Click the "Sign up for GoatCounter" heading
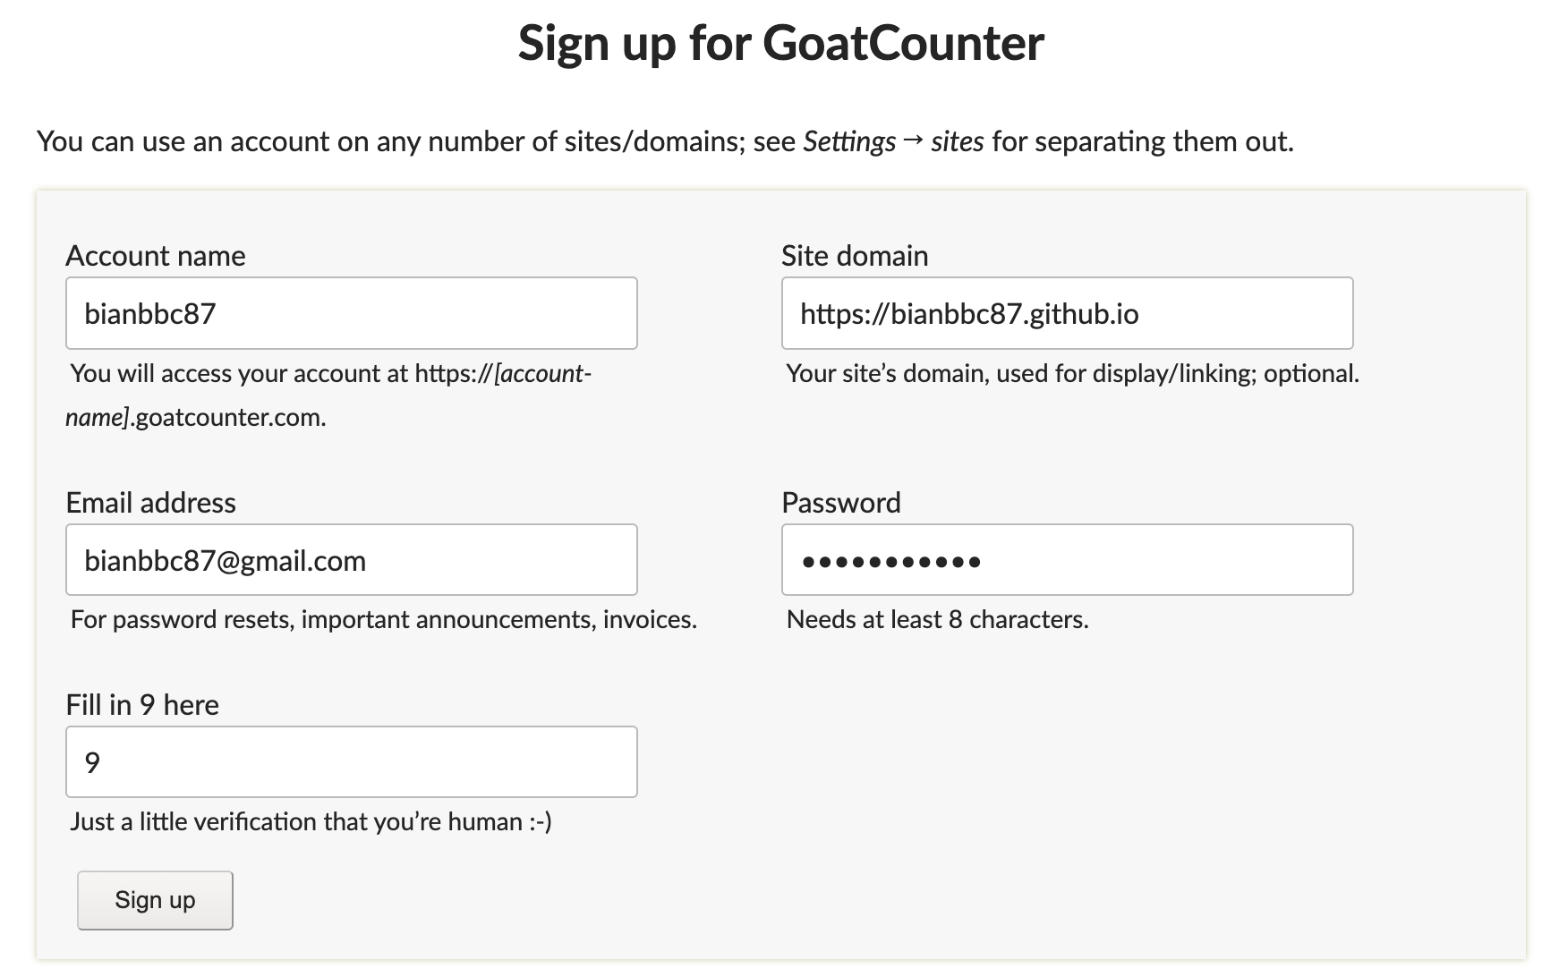 click(x=780, y=43)
